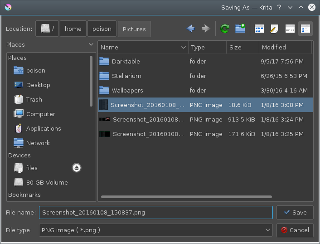Go back with the blue arrow

pos(191,29)
